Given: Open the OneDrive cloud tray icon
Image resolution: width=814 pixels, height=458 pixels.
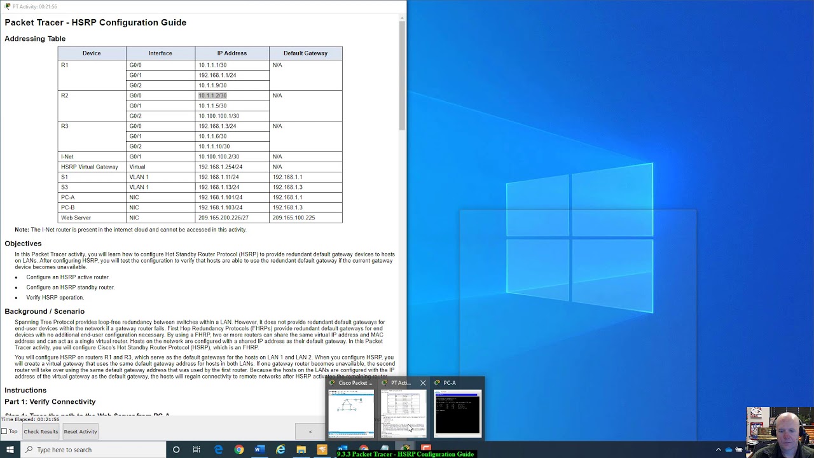Looking at the screenshot, I should (729, 450).
